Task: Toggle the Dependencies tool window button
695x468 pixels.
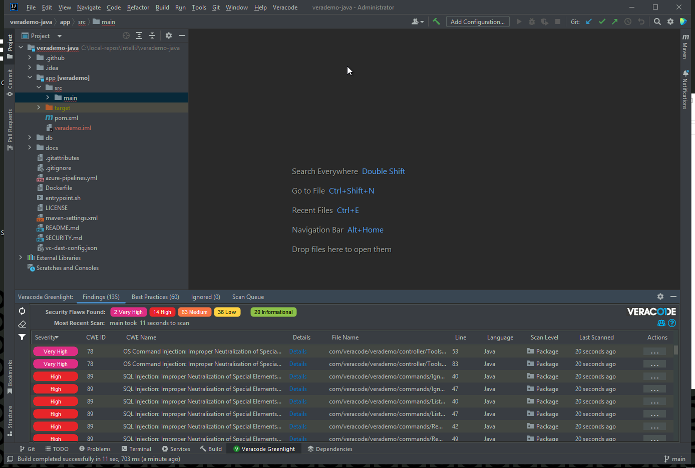Action: pos(330,449)
